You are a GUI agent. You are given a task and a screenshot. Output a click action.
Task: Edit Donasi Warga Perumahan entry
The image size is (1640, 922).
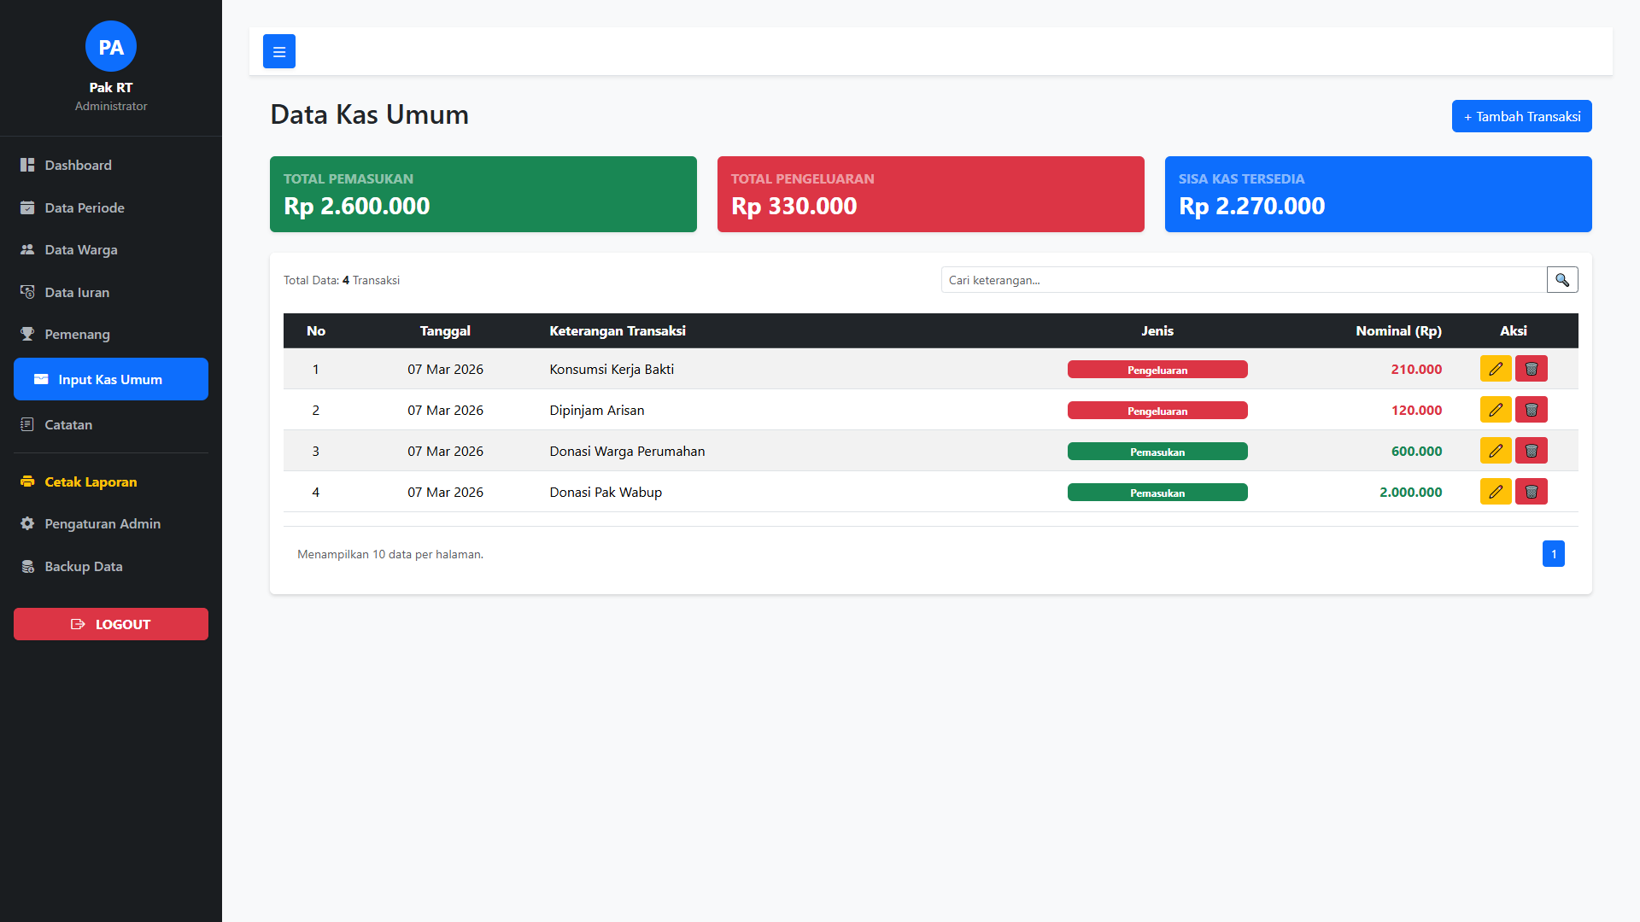(x=1495, y=451)
